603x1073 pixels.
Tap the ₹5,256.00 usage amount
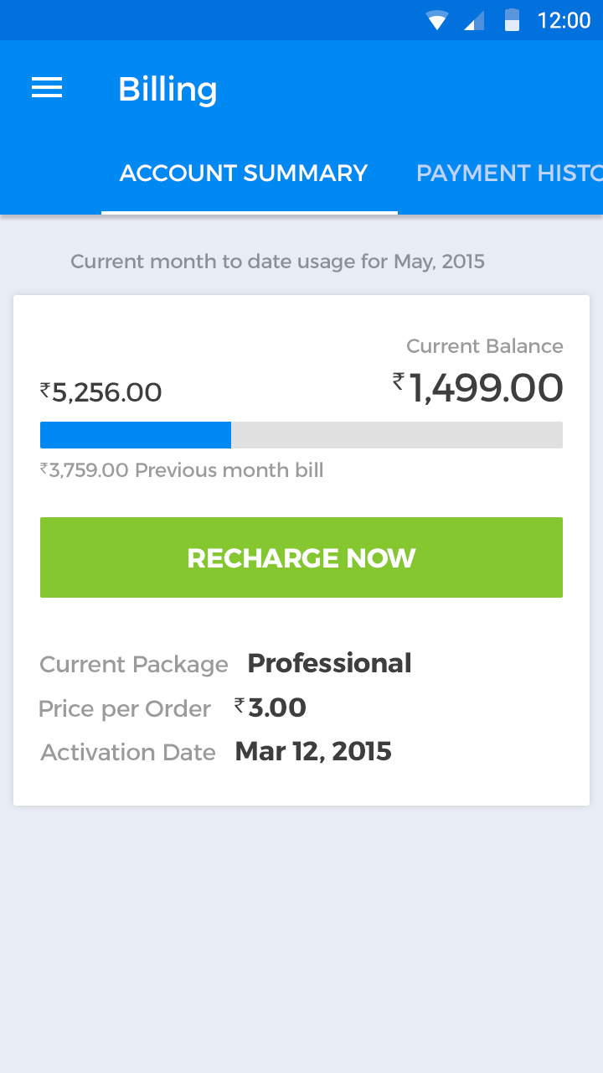coord(101,392)
